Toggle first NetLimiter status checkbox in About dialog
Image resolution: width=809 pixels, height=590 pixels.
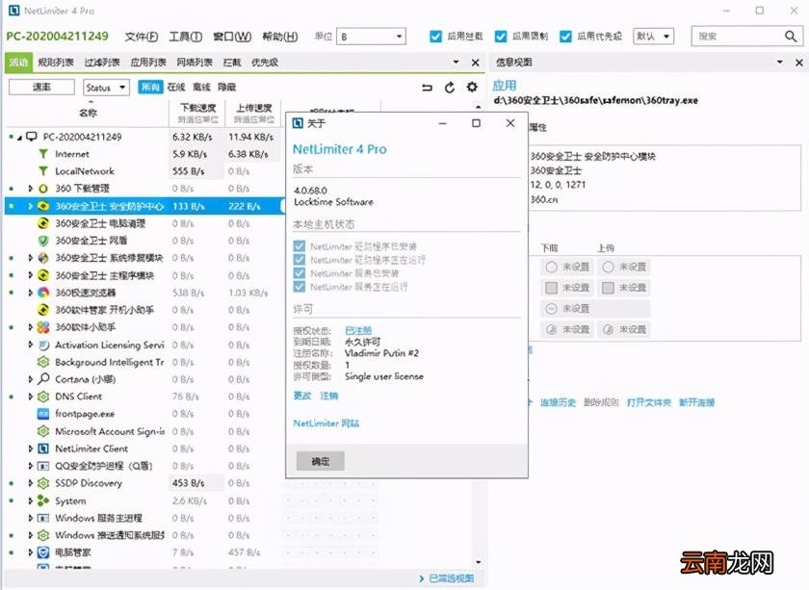click(x=300, y=246)
